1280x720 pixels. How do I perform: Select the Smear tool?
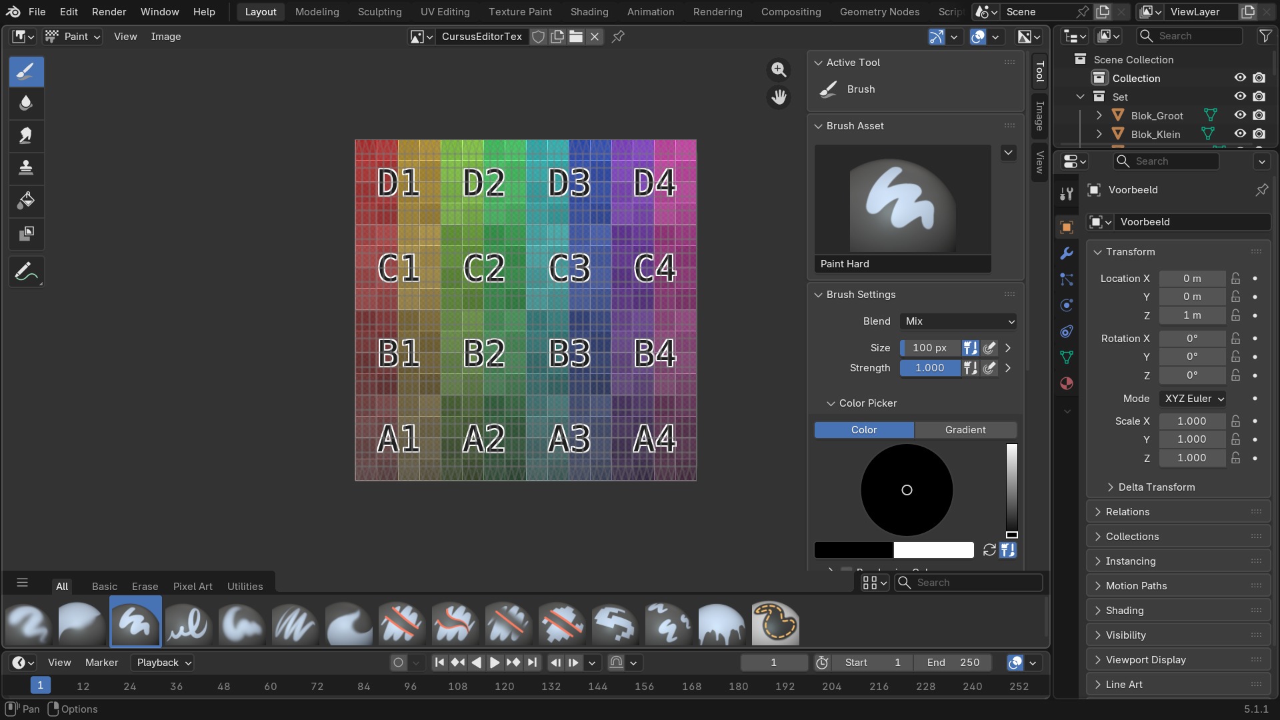click(26, 135)
